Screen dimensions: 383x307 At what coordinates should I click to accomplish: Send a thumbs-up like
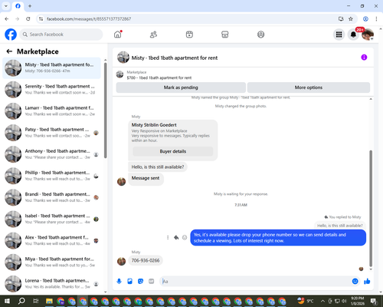pos(367,282)
